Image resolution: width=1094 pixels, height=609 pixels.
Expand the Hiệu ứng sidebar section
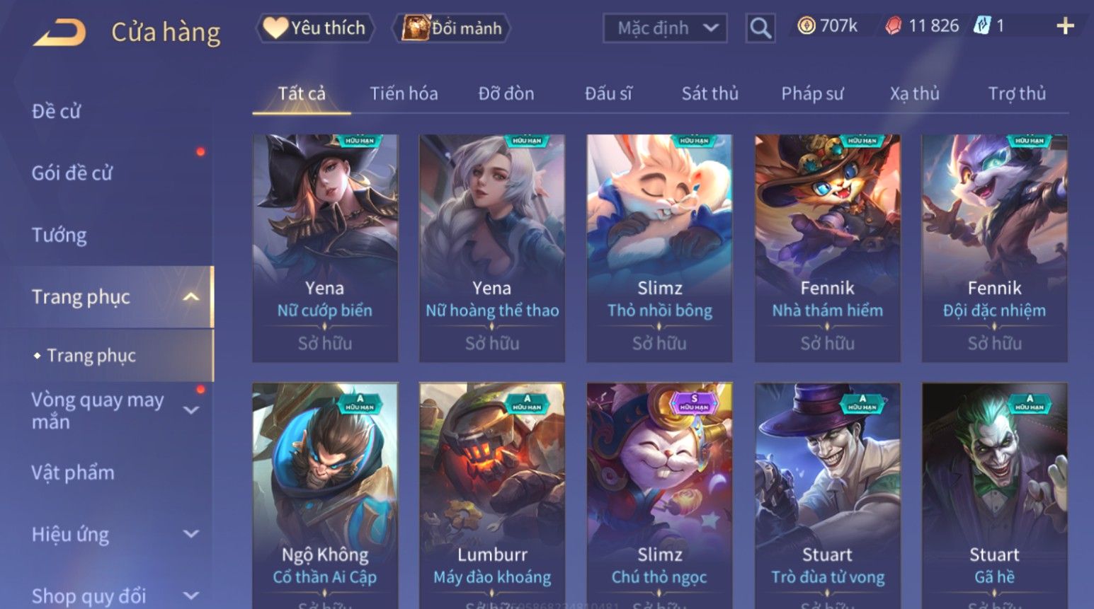(191, 534)
